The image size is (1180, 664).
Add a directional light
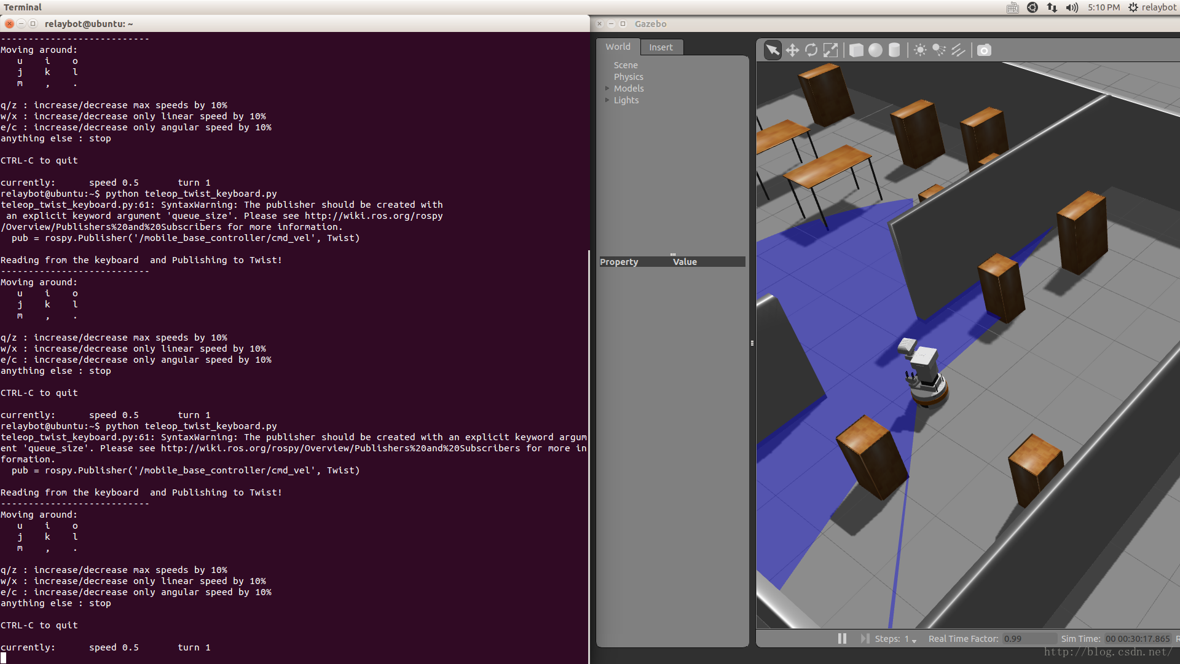[958, 50]
